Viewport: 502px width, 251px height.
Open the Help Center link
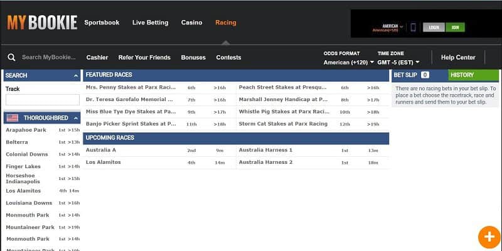tap(458, 57)
